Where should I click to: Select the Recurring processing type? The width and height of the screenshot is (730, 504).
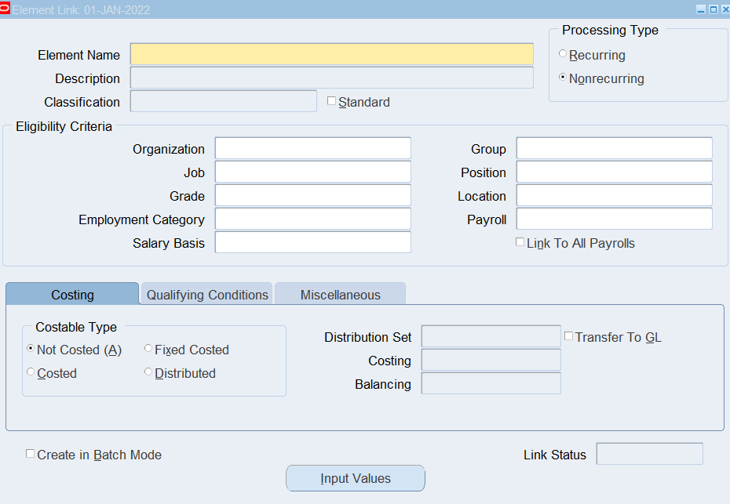[x=563, y=55]
